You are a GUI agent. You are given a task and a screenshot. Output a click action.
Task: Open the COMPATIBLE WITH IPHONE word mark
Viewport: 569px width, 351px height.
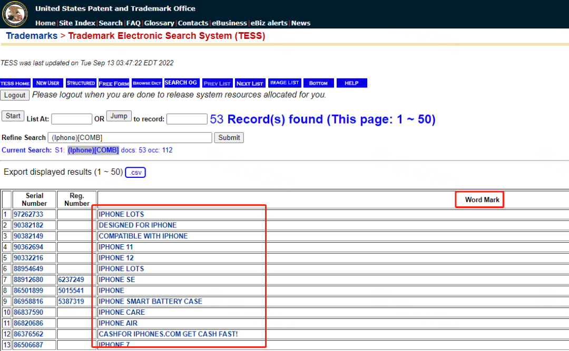point(143,236)
